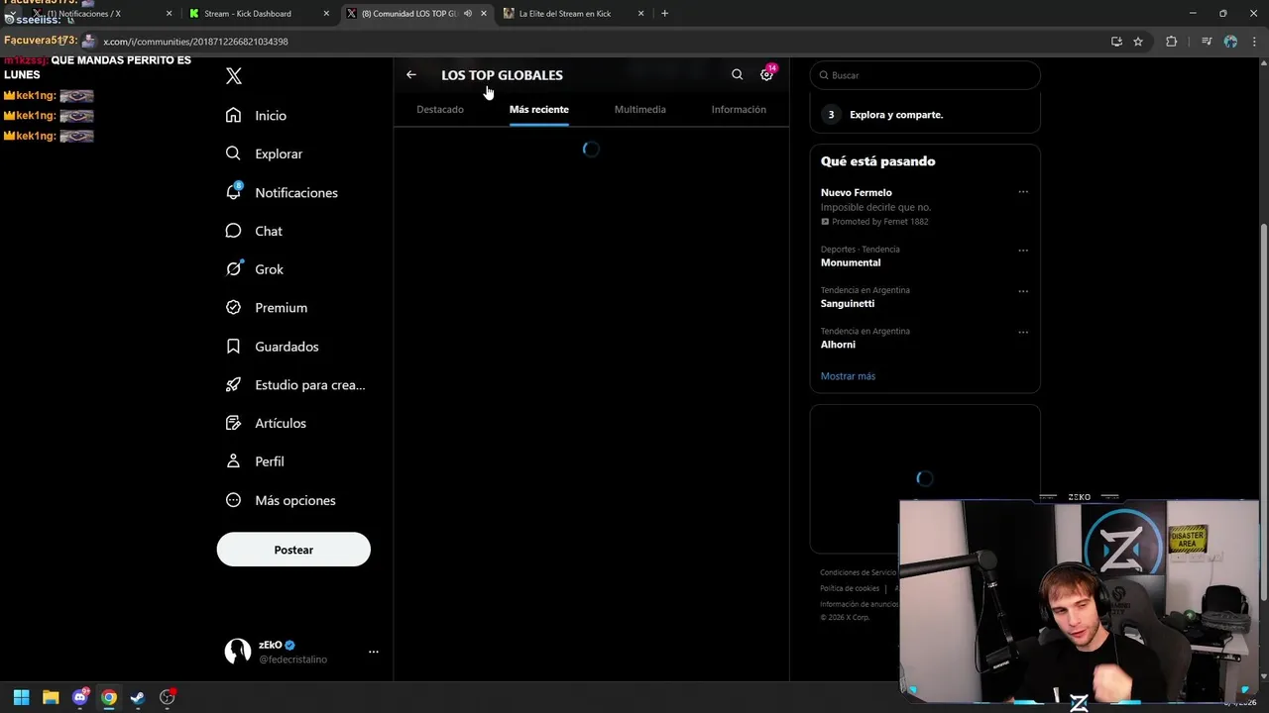Switch to the Destacado tab

click(440, 109)
